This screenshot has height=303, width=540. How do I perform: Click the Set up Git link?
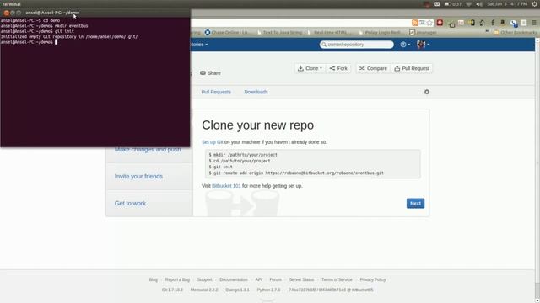coord(213,142)
